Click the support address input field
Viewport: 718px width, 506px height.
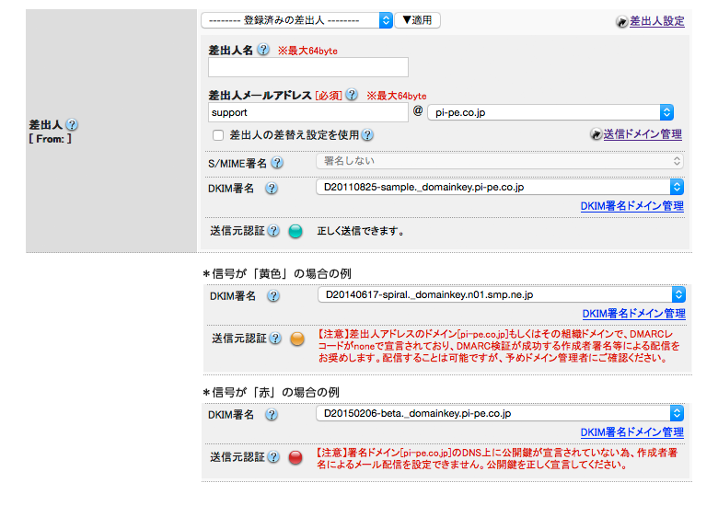(x=308, y=112)
